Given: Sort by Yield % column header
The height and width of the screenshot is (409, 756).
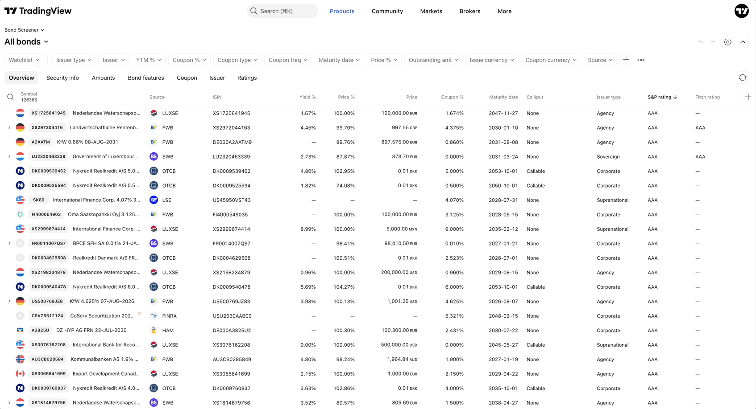Looking at the screenshot, I should pos(307,97).
